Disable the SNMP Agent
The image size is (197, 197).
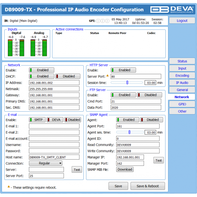tap(152, 120)
